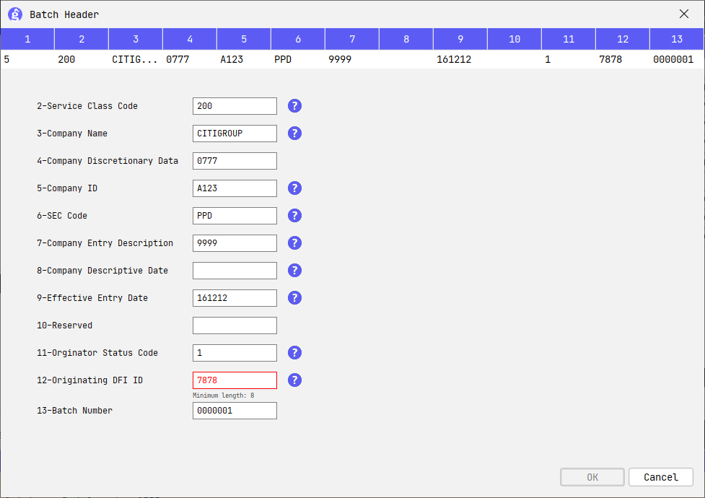Viewport: 705px width, 498px height.
Task: Select column header 13 for Batch Number
Action: pyautogui.click(x=676, y=38)
